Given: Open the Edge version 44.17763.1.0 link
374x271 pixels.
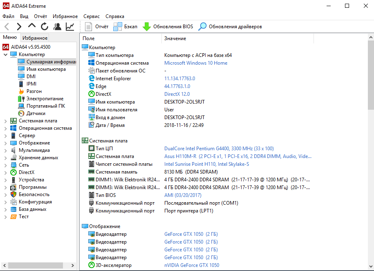Looking at the screenshot, I should point(177,86).
